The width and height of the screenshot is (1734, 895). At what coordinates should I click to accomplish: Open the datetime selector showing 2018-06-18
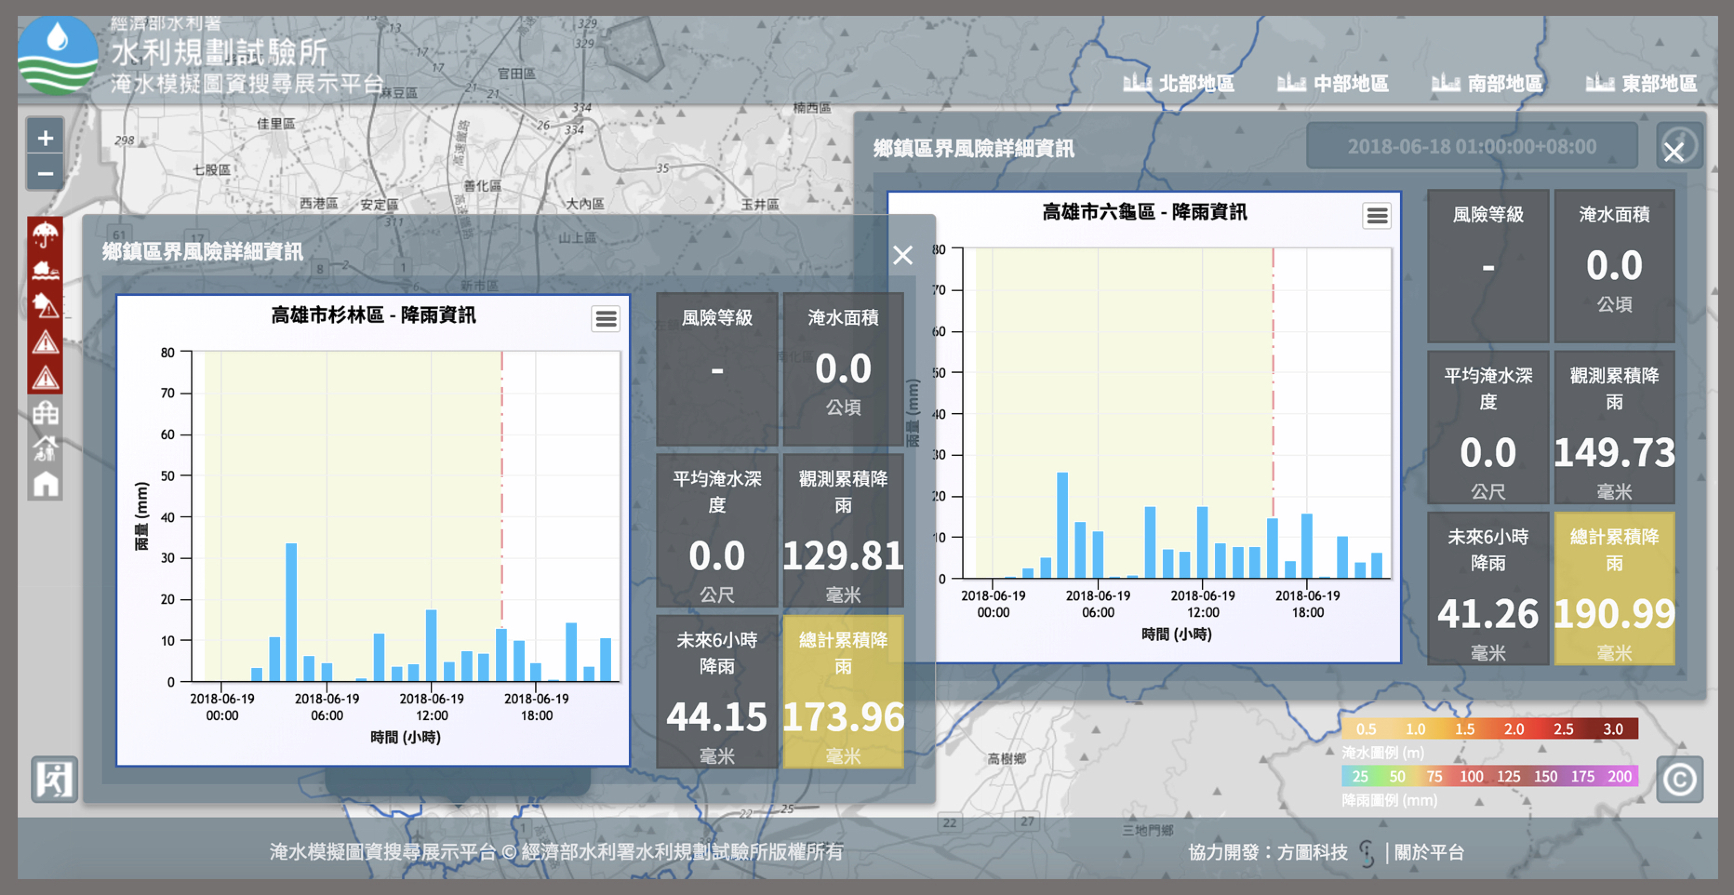click(x=1472, y=146)
